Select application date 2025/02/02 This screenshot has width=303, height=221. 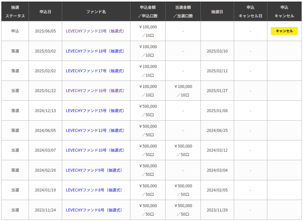coord(45,71)
